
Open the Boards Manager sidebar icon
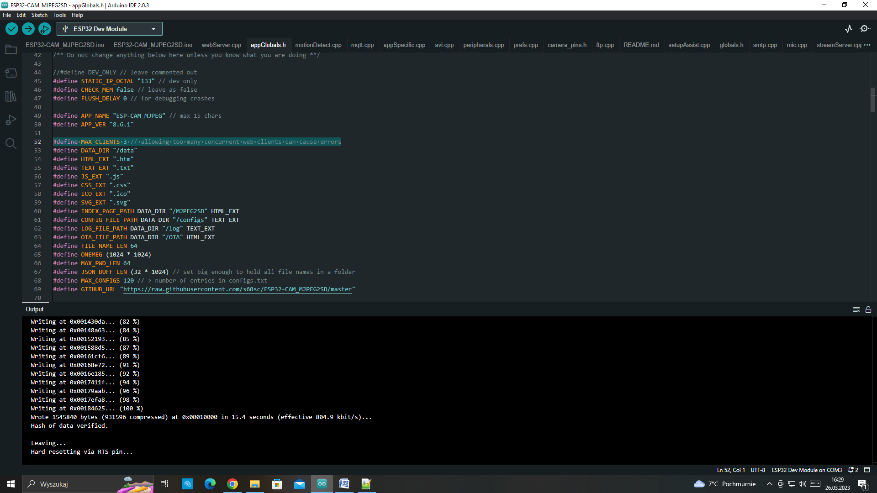tap(11, 73)
